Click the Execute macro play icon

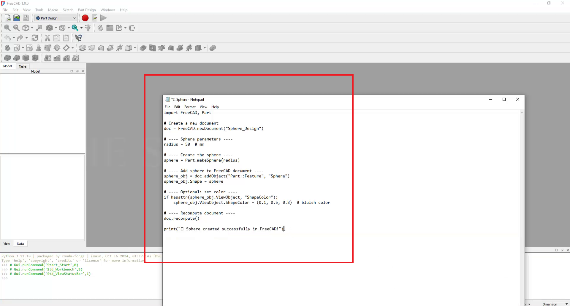[x=103, y=18]
